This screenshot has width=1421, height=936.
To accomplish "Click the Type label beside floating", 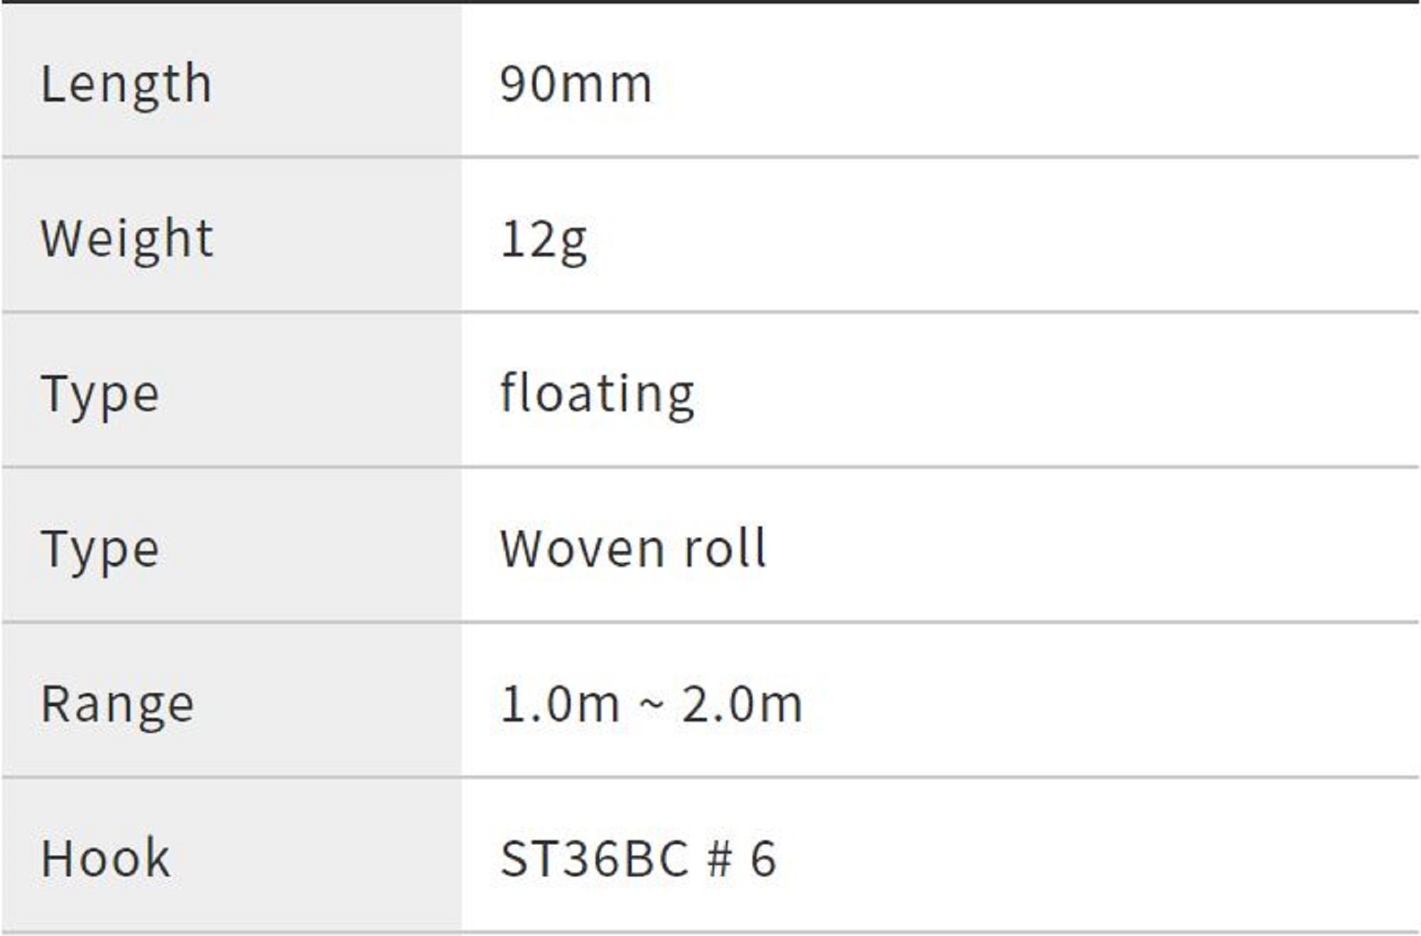I will [x=100, y=394].
